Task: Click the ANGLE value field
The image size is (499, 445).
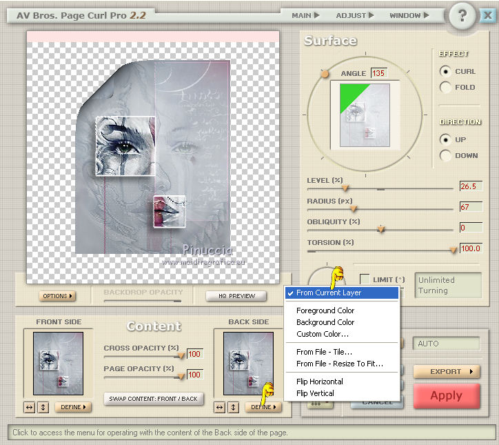Action: pos(379,73)
